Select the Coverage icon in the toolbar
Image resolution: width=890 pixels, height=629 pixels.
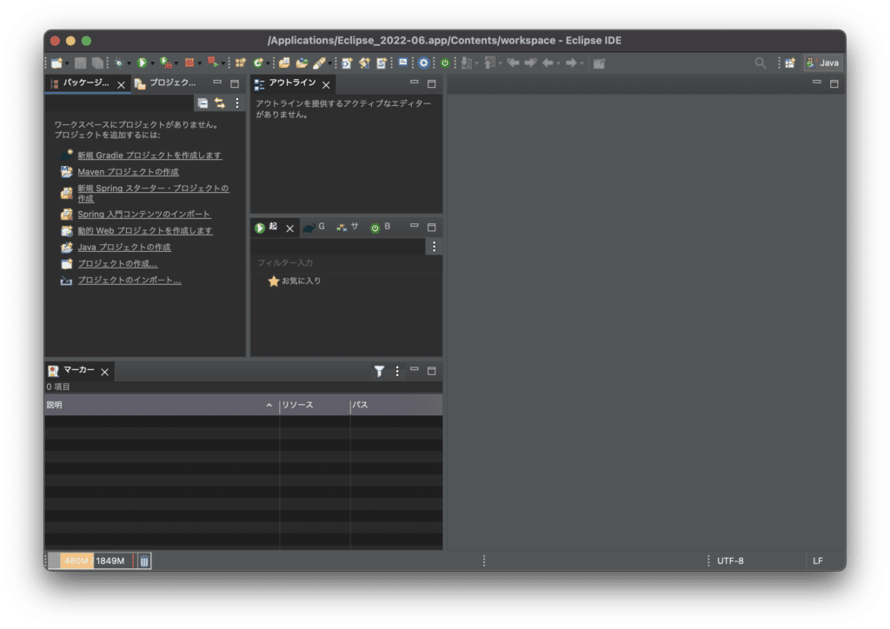pyautogui.click(x=164, y=63)
